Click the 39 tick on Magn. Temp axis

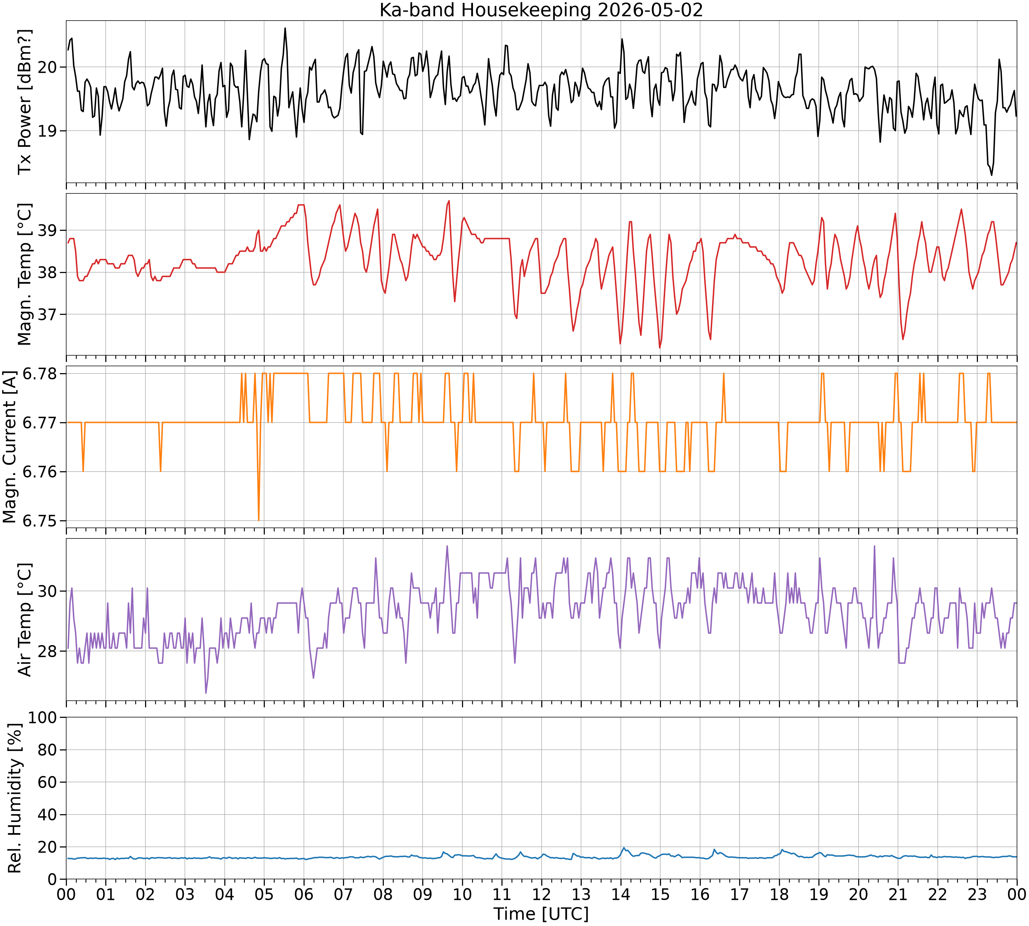pyautogui.click(x=48, y=230)
